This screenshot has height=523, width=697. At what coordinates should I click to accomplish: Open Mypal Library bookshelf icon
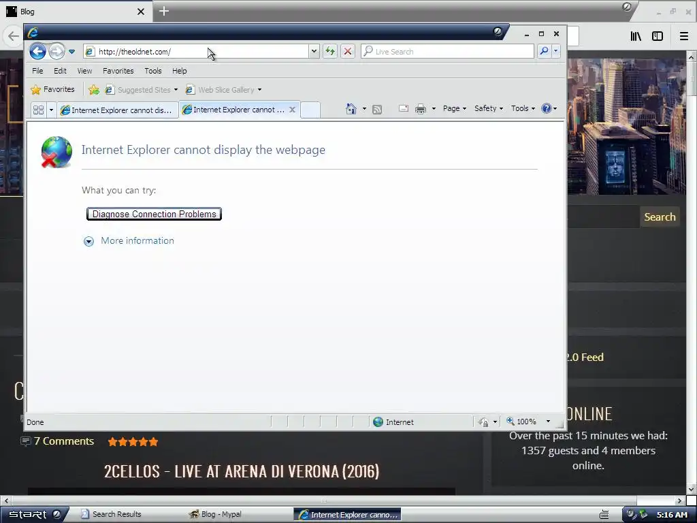tap(636, 36)
